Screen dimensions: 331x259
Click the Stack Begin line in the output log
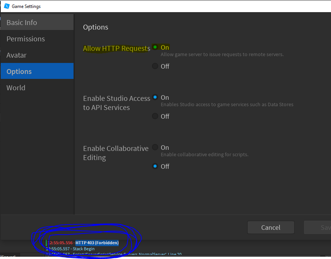point(70,249)
